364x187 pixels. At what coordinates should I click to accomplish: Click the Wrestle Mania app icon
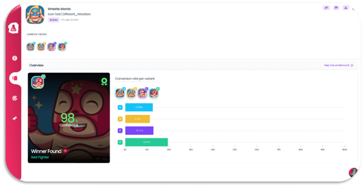pos(35,15)
